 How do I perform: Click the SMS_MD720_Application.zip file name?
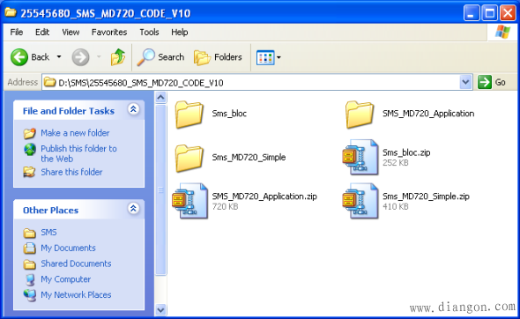264,197
